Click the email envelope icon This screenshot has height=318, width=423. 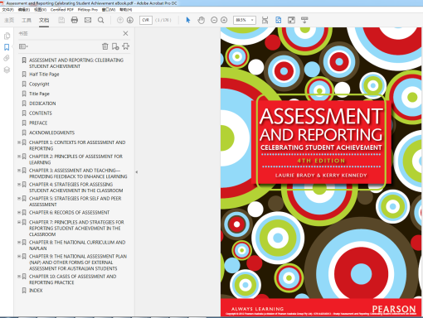(x=88, y=20)
